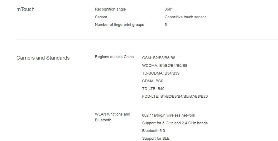278x141 pixels.
Task: Click the WCDMA bands line
Action: click(165, 66)
